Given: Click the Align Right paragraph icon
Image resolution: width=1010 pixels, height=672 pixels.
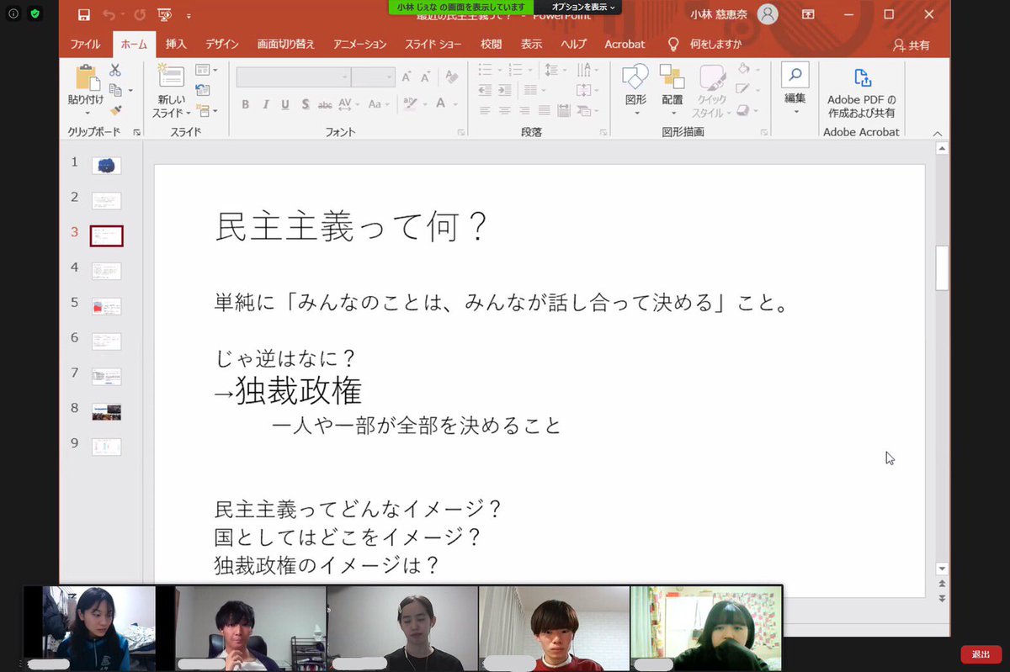Looking at the screenshot, I should (x=525, y=110).
